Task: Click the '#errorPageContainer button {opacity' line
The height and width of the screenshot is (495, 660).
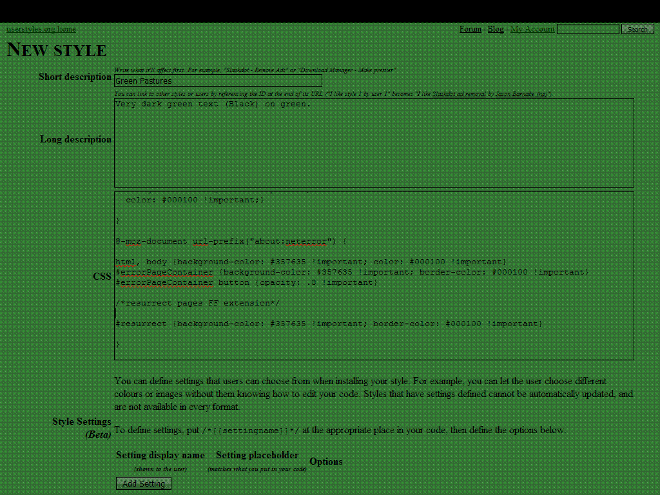Action: pos(247,282)
